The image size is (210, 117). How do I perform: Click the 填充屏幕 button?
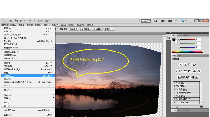(x=97, y=29)
